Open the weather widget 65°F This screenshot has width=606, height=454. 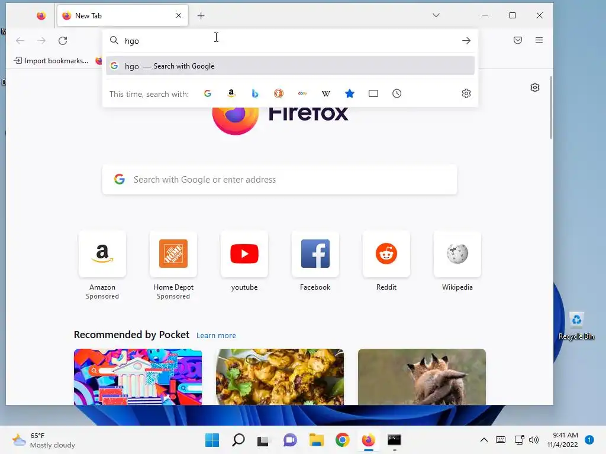tap(44, 440)
